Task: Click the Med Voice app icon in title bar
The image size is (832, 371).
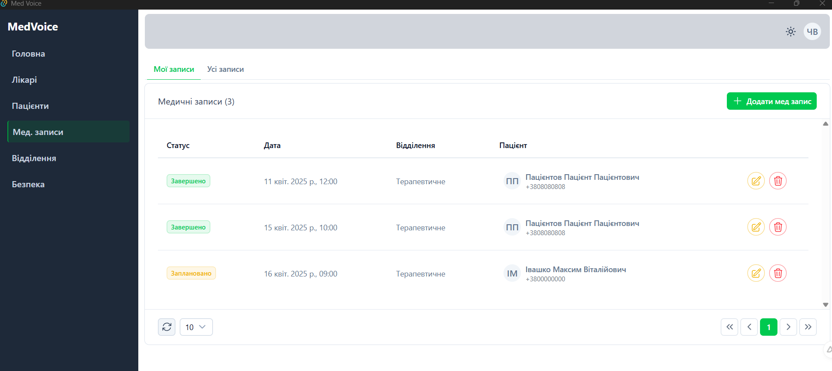Action: [4, 3]
